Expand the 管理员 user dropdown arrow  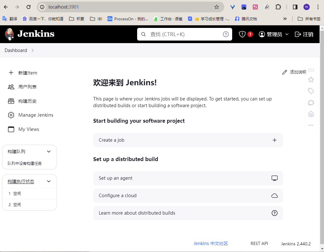[x=287, y=34]
